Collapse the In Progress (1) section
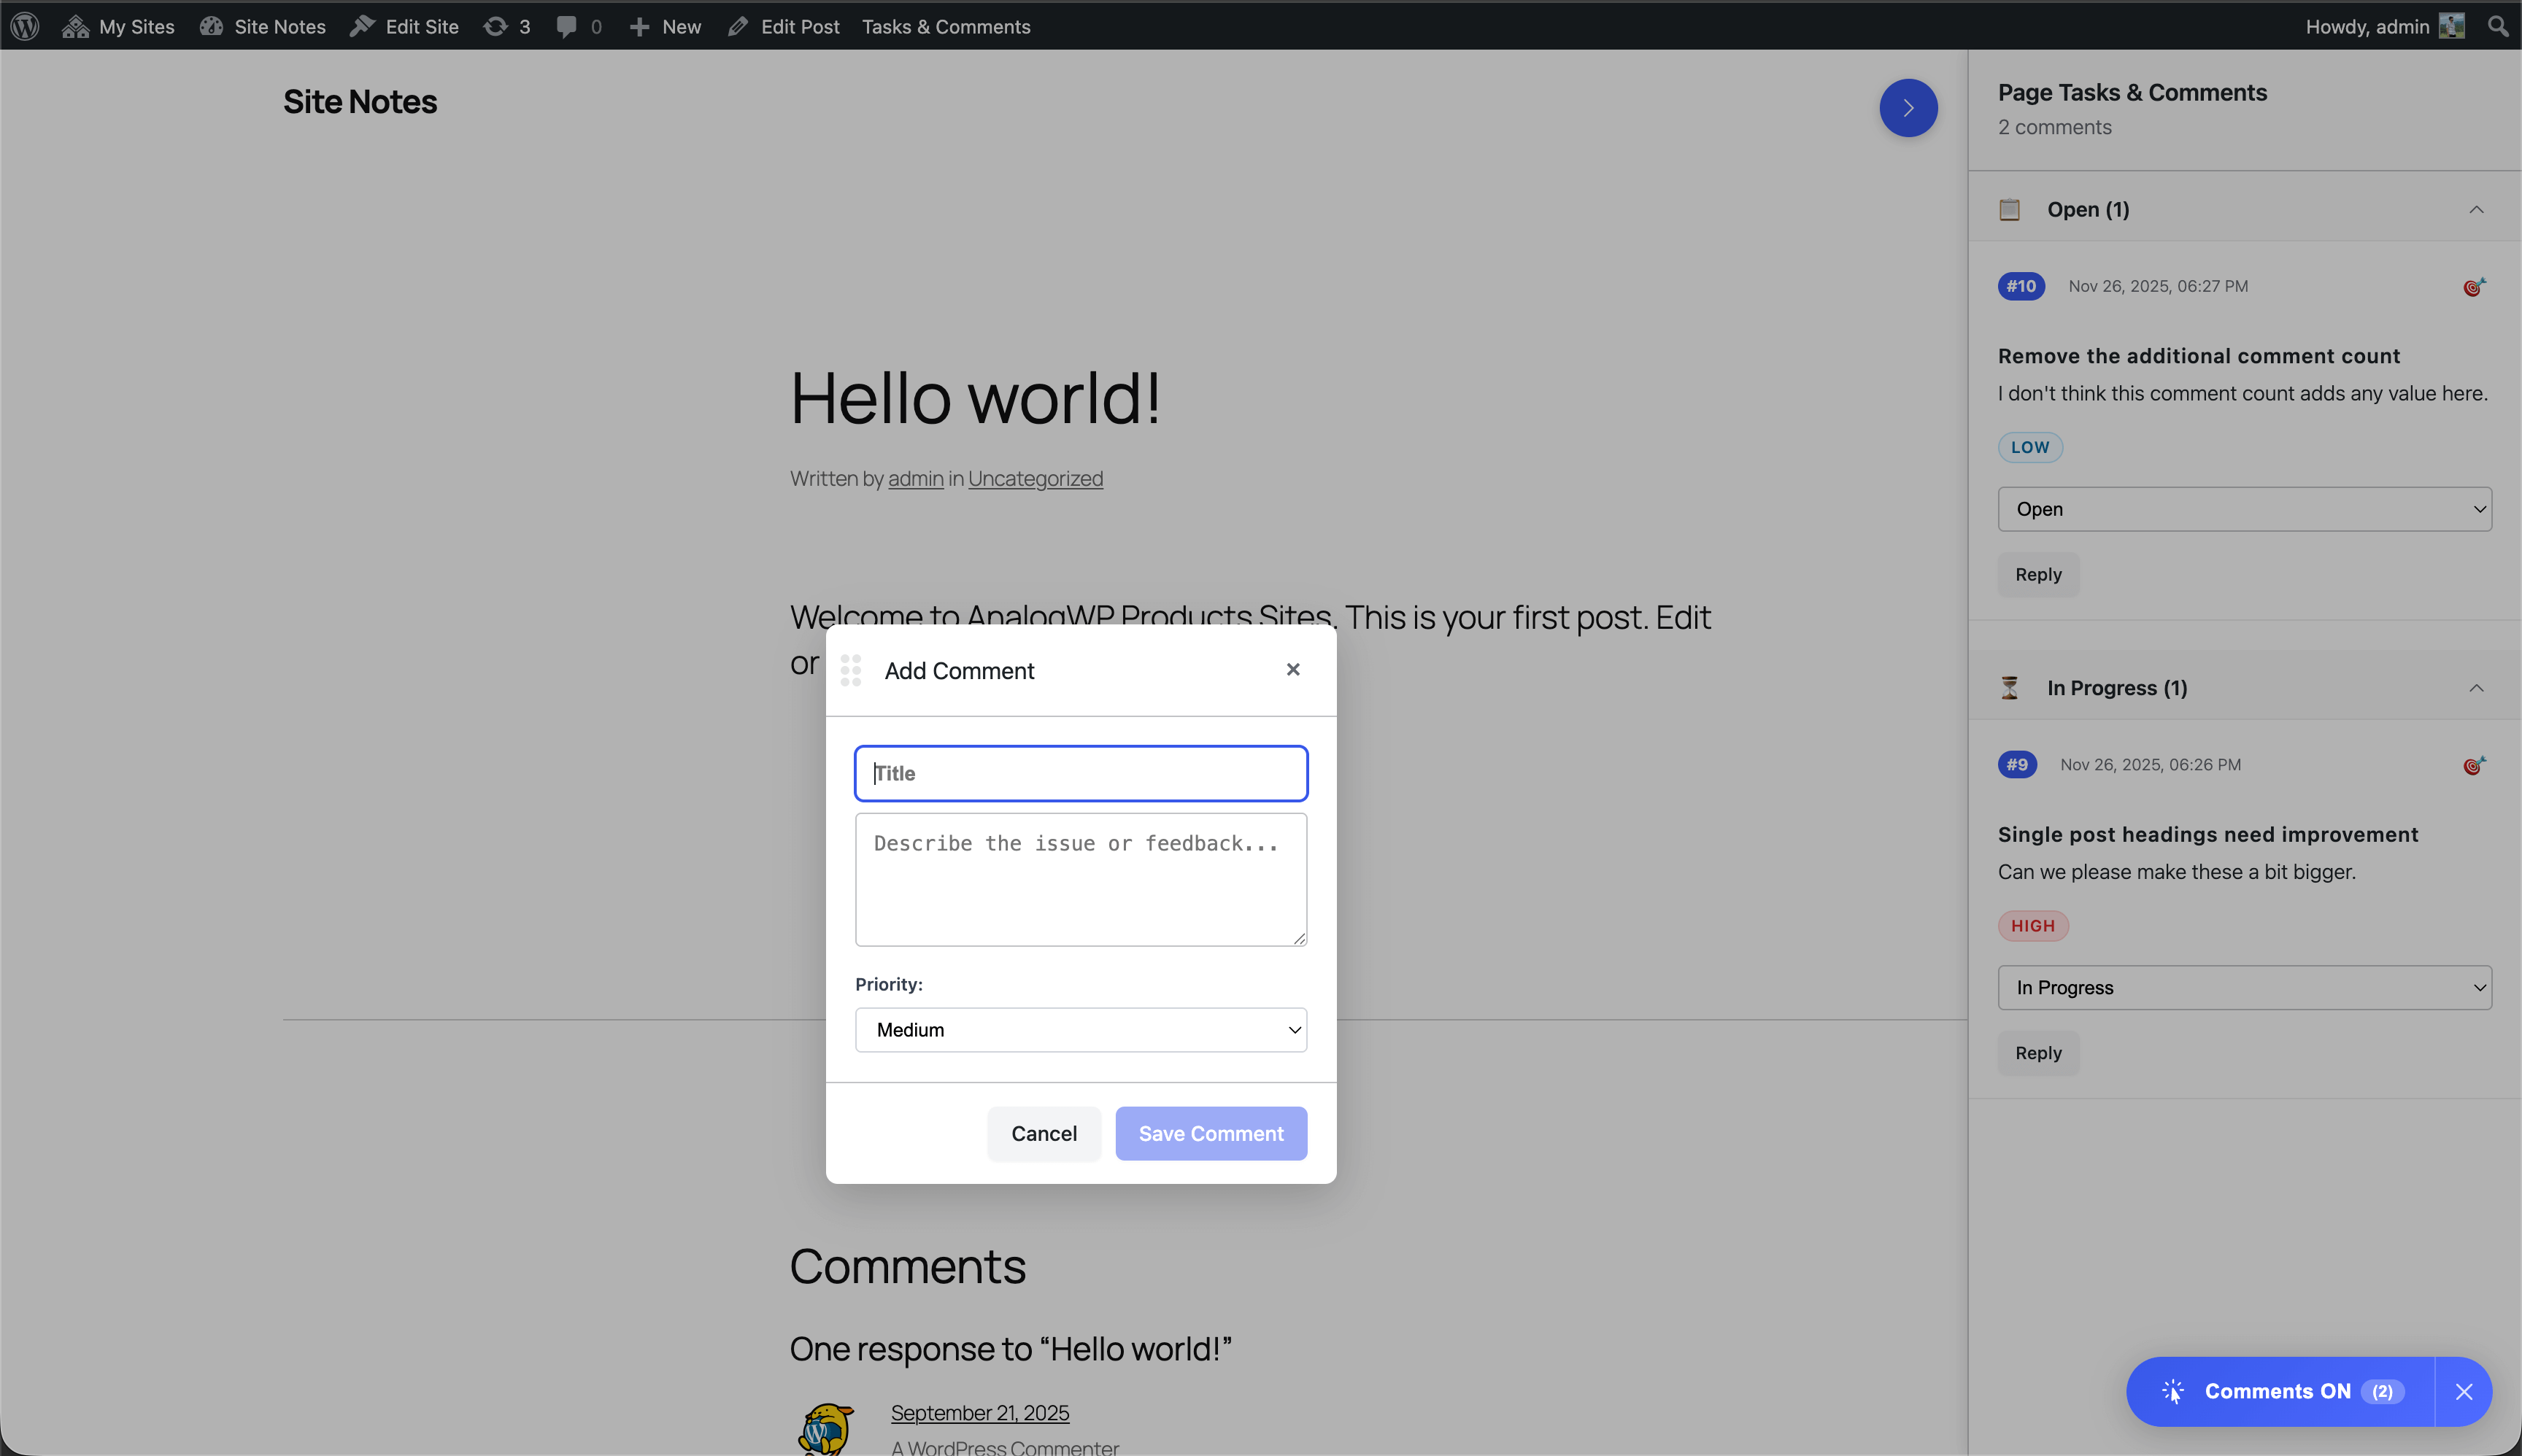Screen dimensions: 2522x1456 pos(2476,688)
